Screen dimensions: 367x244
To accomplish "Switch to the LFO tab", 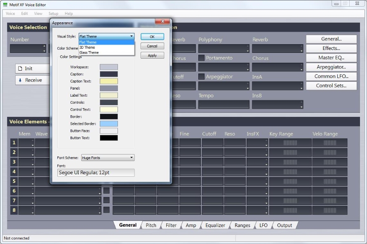I will (x=263, y=225).
